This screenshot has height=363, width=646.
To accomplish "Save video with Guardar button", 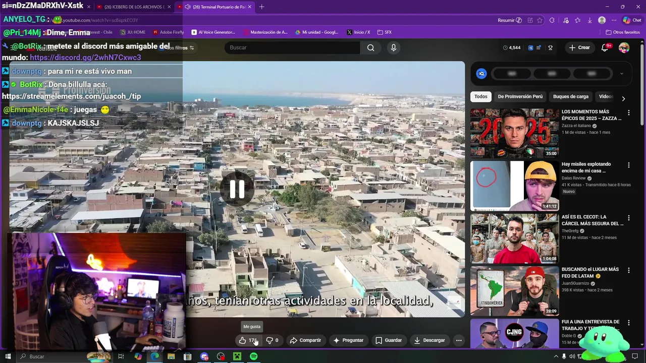I will (389, 340).
